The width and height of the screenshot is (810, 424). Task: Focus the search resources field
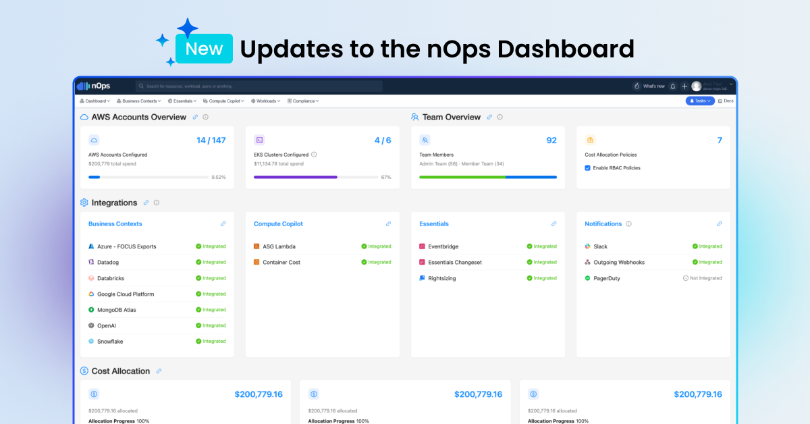(259, 86)
